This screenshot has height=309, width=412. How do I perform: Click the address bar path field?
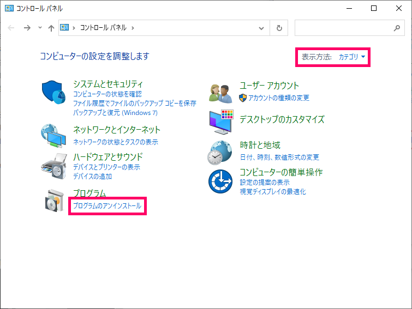[164, 28]
